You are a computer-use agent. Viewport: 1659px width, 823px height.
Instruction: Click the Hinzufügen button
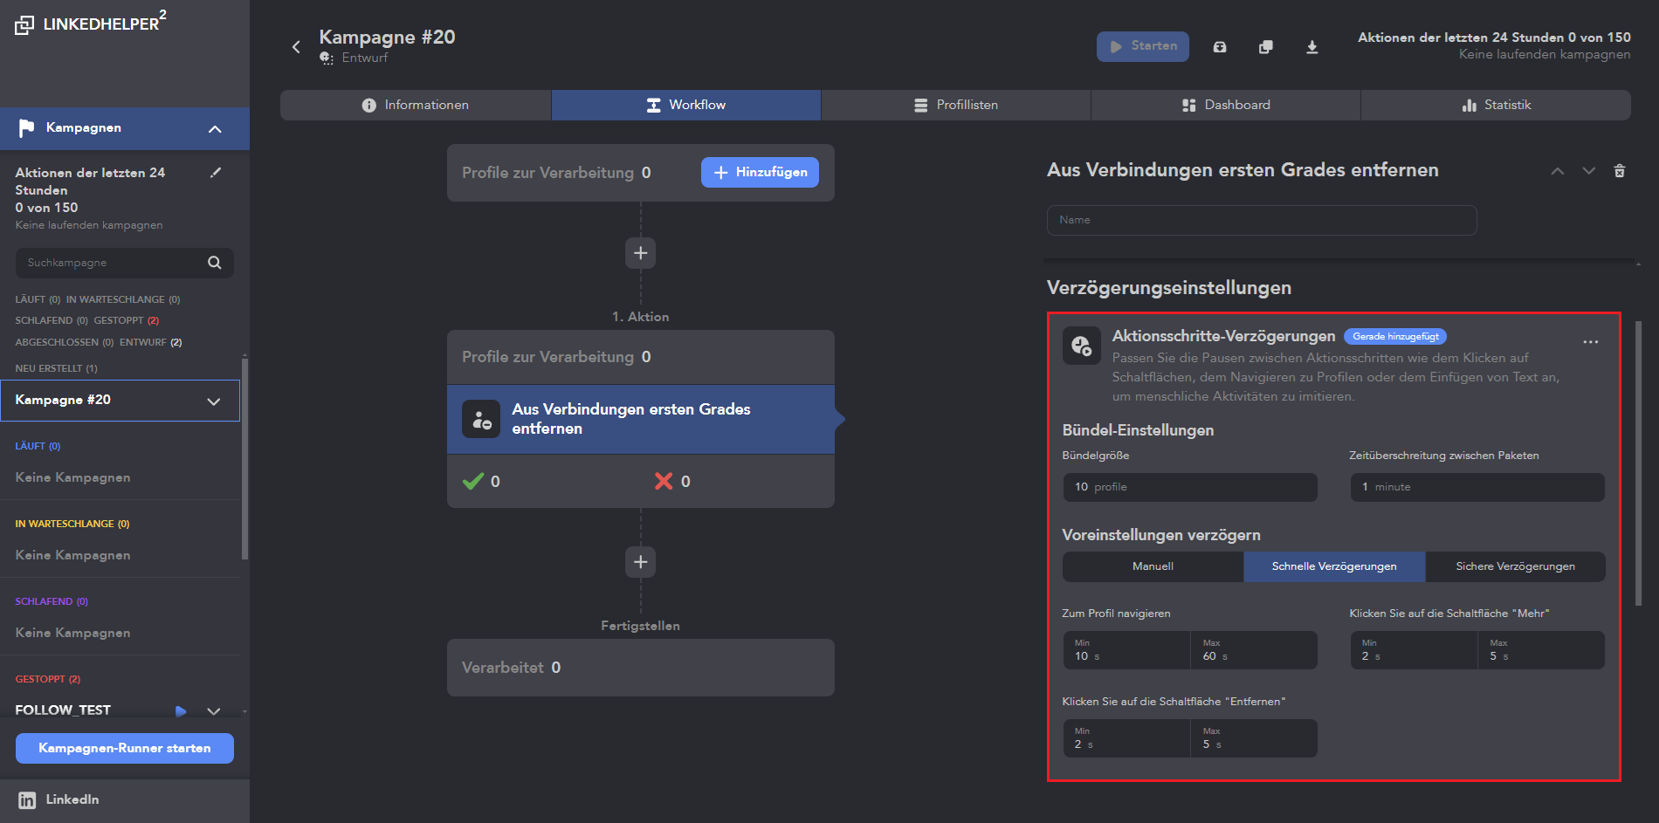760,173
